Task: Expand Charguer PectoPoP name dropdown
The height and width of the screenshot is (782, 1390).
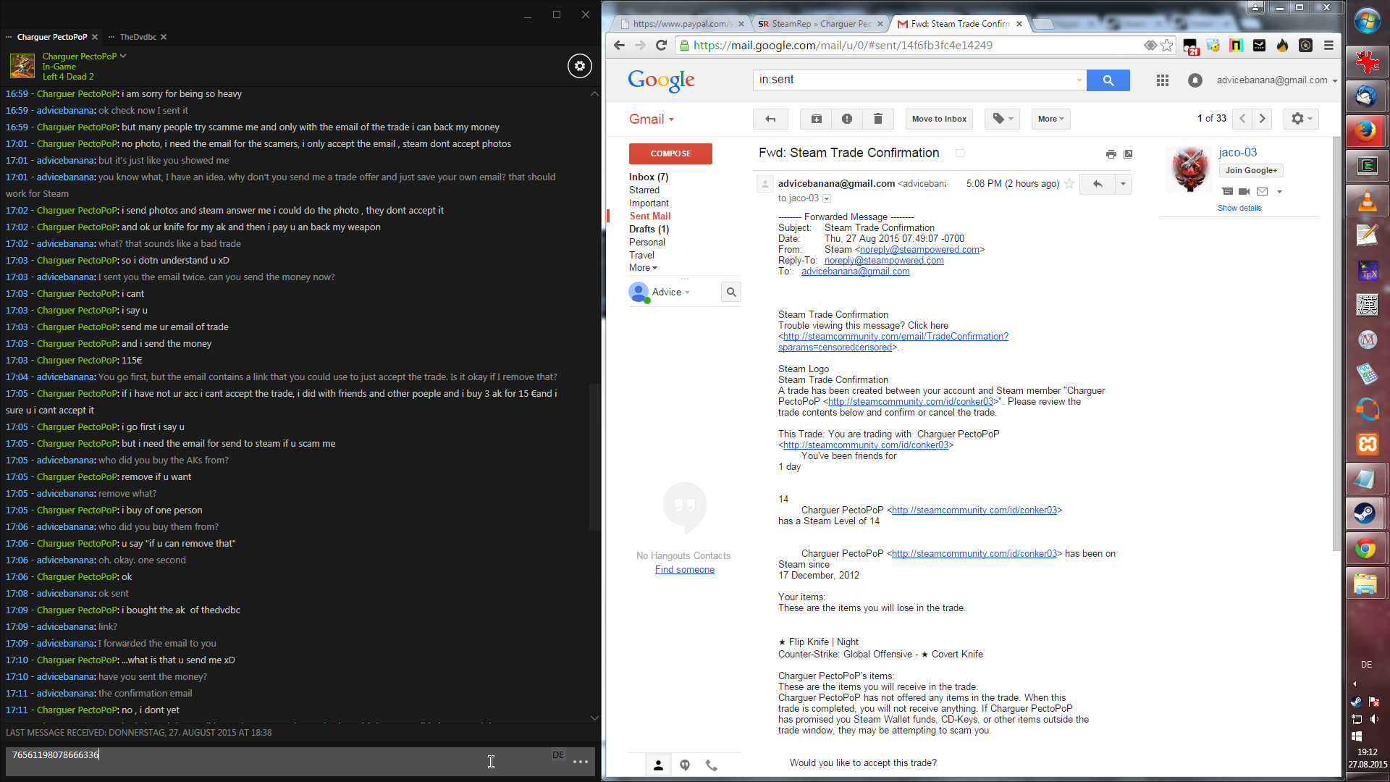Action: tap(123, 56)
